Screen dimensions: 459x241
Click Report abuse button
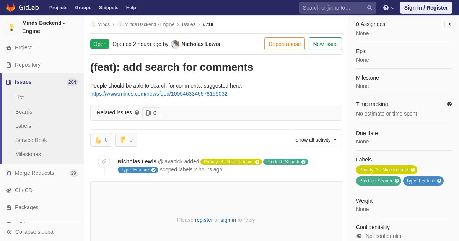(x=285, y=44)
